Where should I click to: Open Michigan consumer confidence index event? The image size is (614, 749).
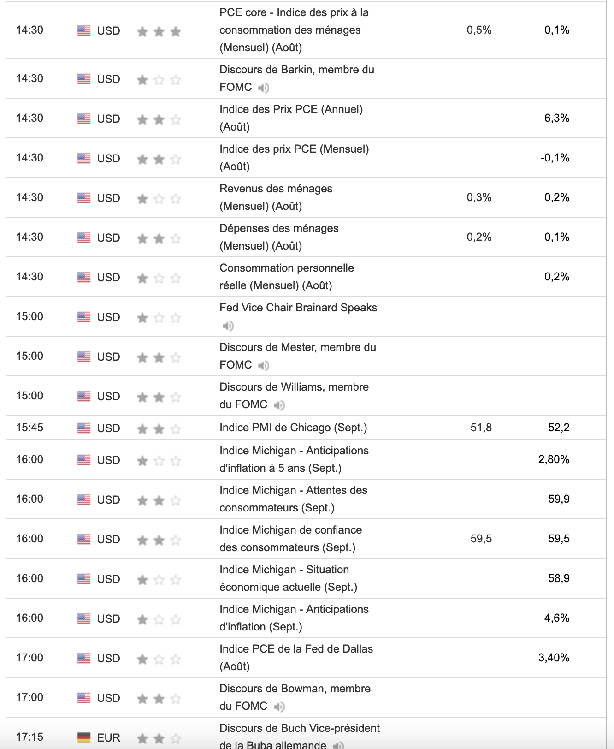[290, 539]
